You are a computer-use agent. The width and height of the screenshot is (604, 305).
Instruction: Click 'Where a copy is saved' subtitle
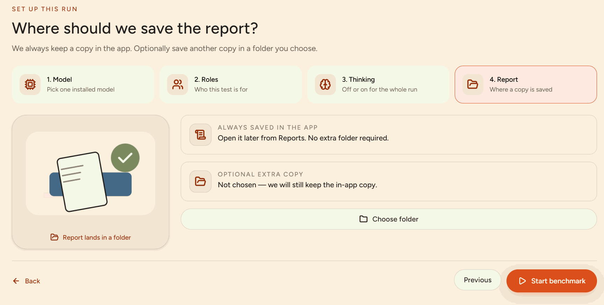click(x=521, y=89)
